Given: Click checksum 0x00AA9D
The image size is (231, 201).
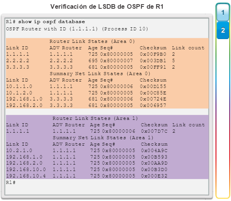Looking at the screenshot, I should (x=154, y=163).
